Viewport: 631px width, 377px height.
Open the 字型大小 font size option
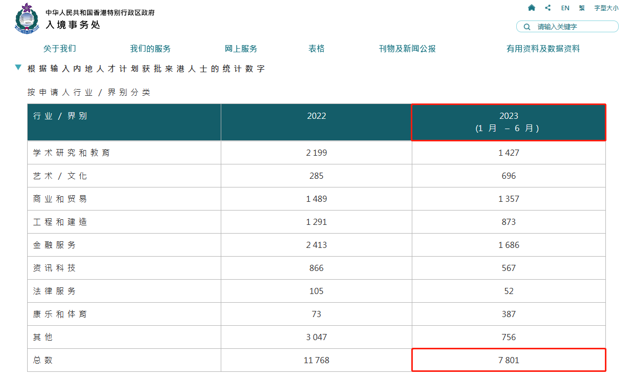(606, 8)
